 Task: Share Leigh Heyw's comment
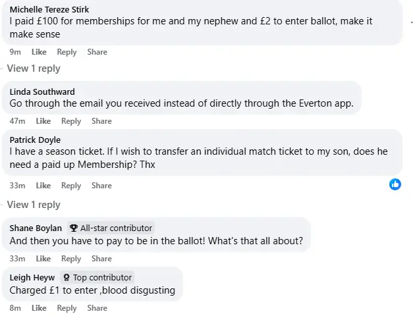(x=97, y=308)
